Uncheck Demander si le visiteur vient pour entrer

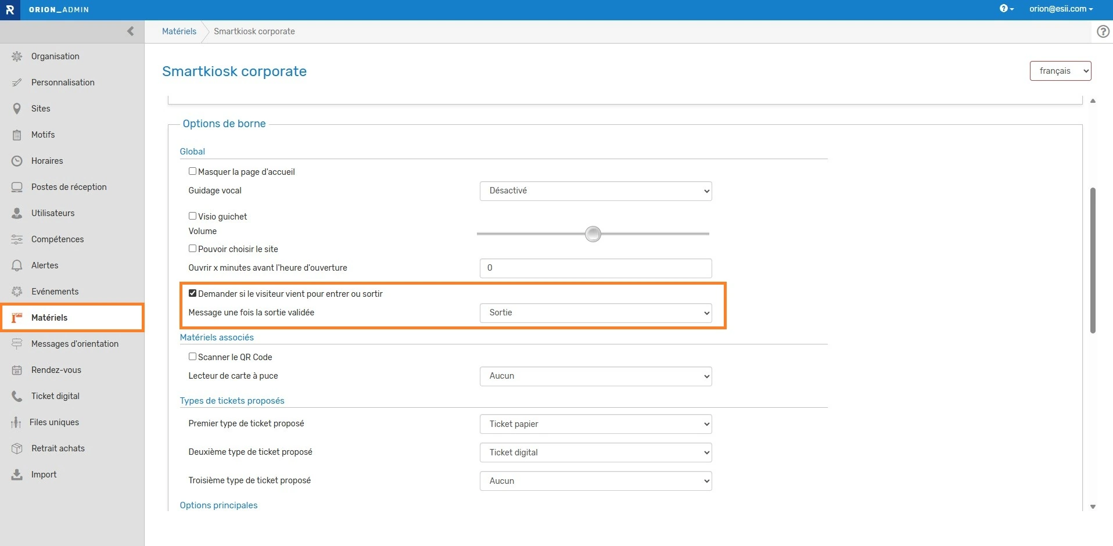pos(192,293)
